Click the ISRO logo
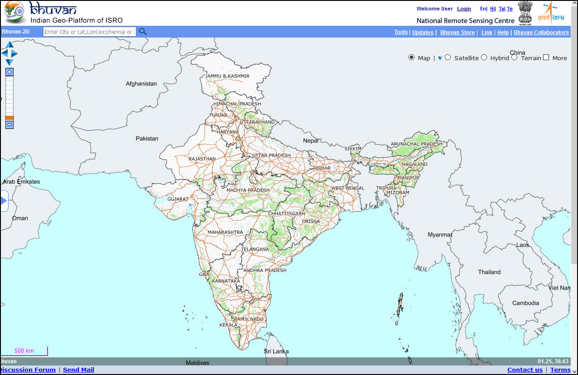Screen dimensions: 578x375 coord(551,13)
